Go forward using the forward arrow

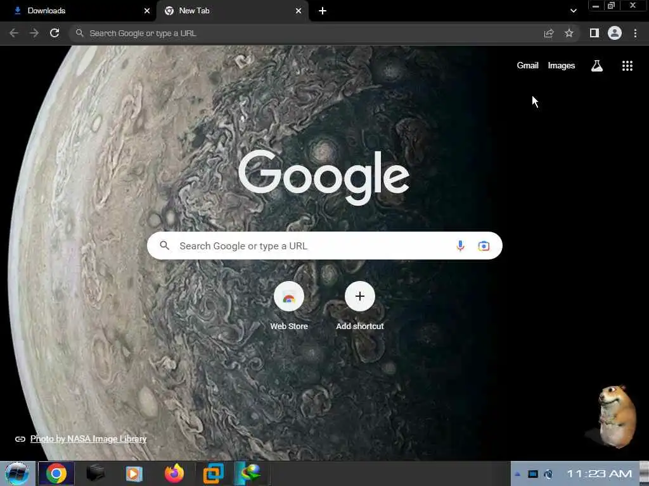[34, 33]
